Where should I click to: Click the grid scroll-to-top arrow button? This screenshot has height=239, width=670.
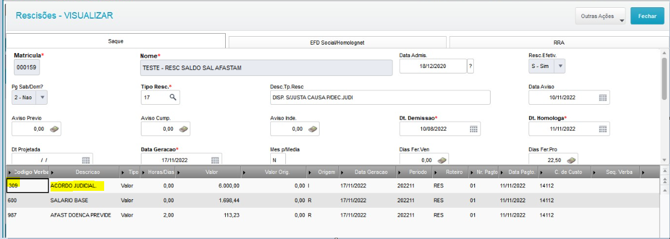point(664,170)
